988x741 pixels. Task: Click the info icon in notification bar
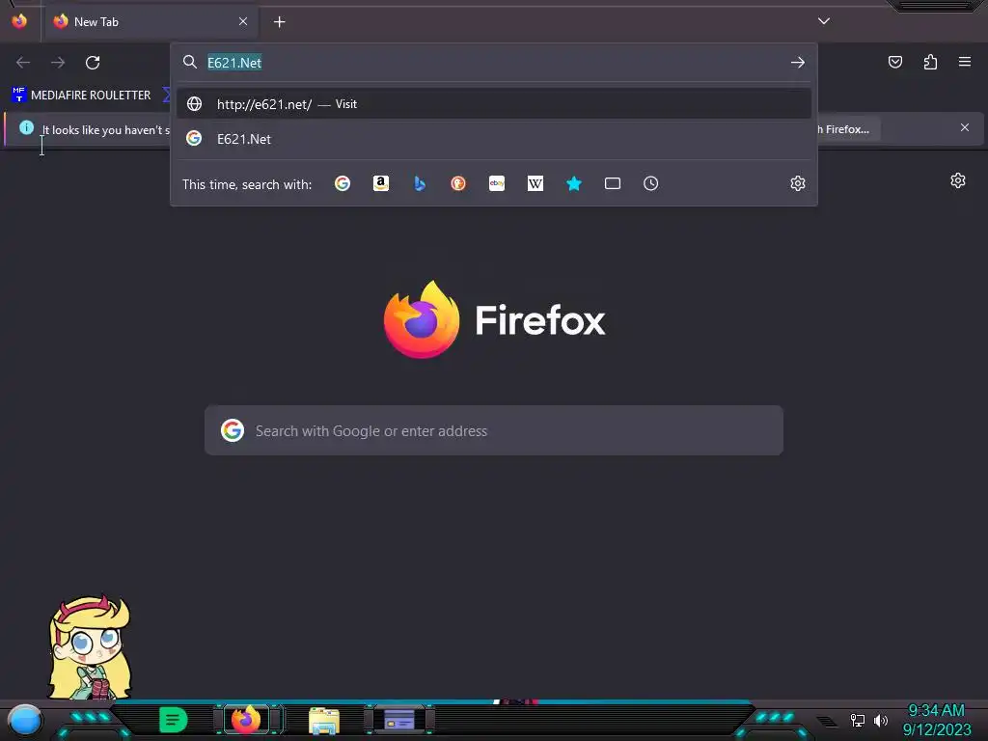[x=26, y=127]
